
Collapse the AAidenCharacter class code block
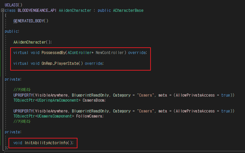point(2,10)
